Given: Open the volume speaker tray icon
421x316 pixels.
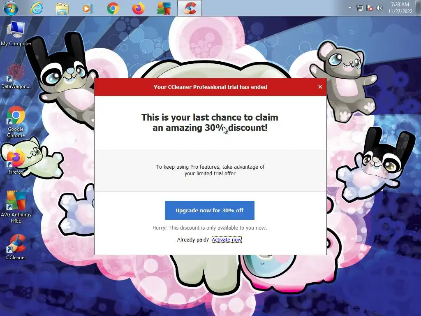Looking at the screenshot, I should (x=379, y=8).
